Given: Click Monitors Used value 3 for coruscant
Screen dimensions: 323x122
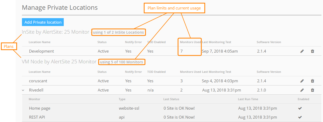Looking at the screenshot, I should tap(181, 81).
